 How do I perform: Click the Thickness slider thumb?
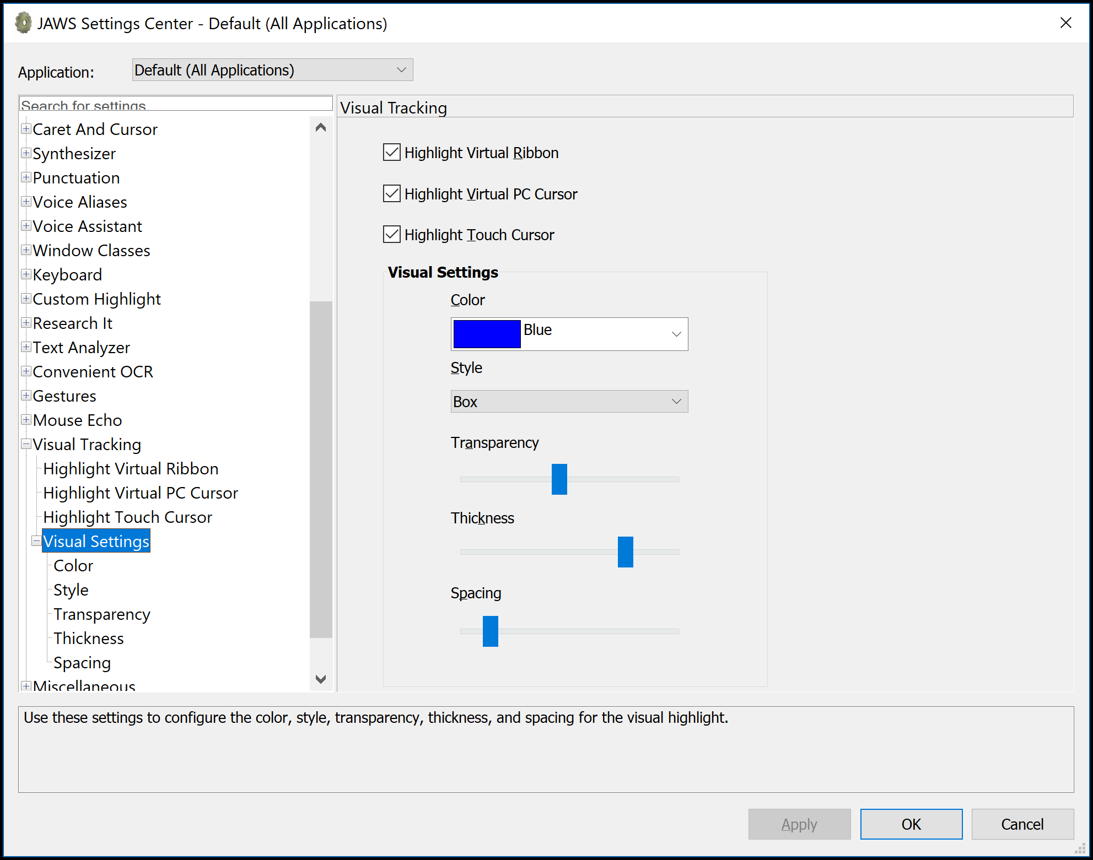[625, 552]
